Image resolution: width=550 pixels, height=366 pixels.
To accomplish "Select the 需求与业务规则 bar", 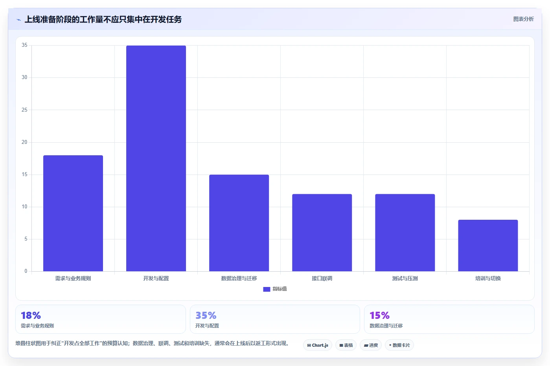I will (73, 213).
